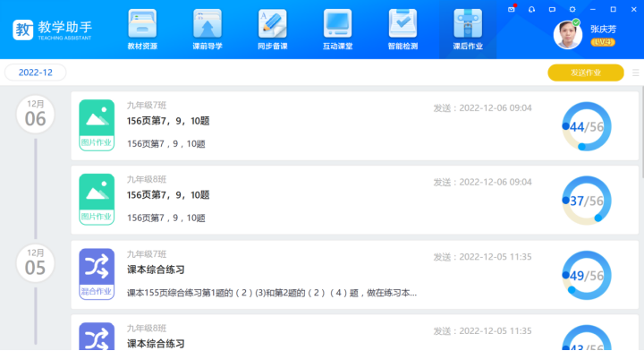Open 156页第7，9，10题 title for 九年级7班
Image resolution: width=644 pixels, height=351 pixels.
(x=168, y=121)
